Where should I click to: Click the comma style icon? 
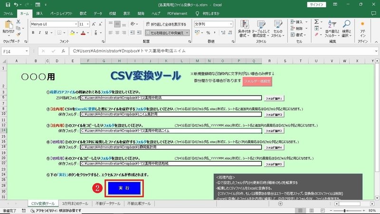[x=215, y=32]
